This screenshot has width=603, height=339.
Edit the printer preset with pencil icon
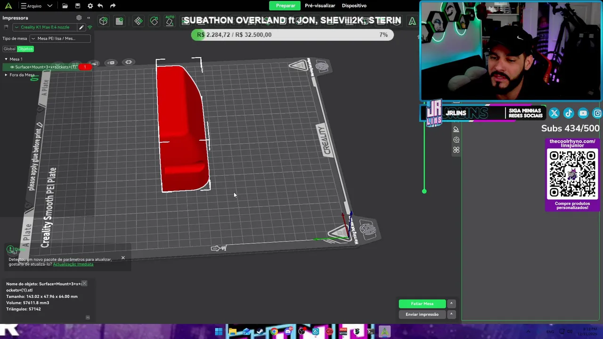(81, 27)
